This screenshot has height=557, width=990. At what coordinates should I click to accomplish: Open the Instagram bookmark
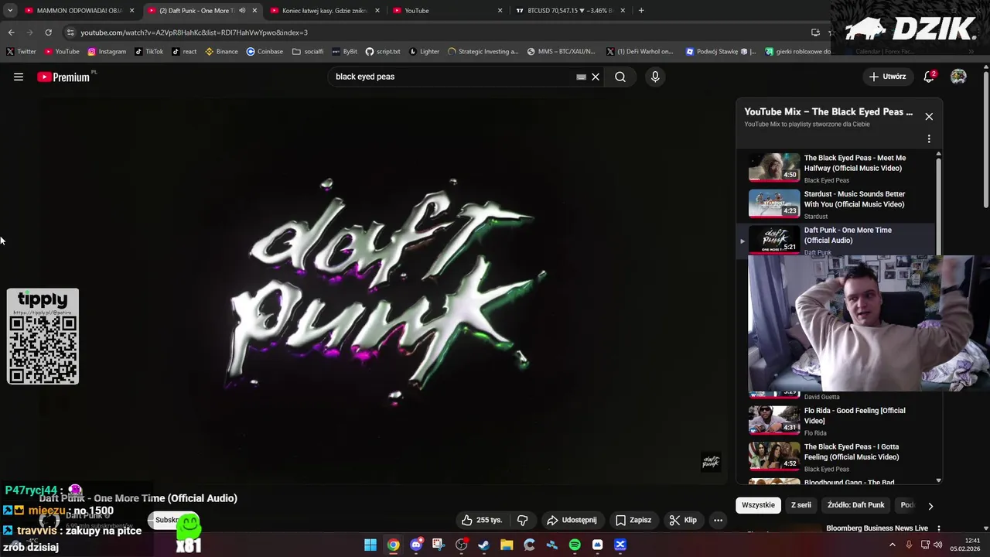pos(107,52)
